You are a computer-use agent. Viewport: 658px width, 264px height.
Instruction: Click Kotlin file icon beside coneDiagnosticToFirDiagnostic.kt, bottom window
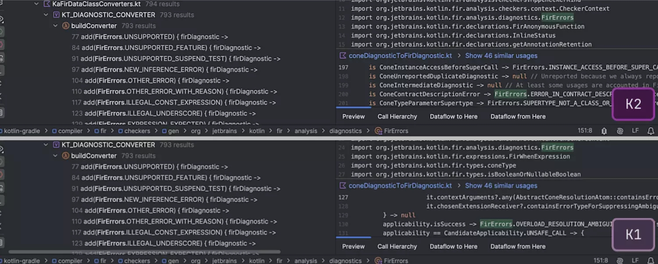(343, 186)
